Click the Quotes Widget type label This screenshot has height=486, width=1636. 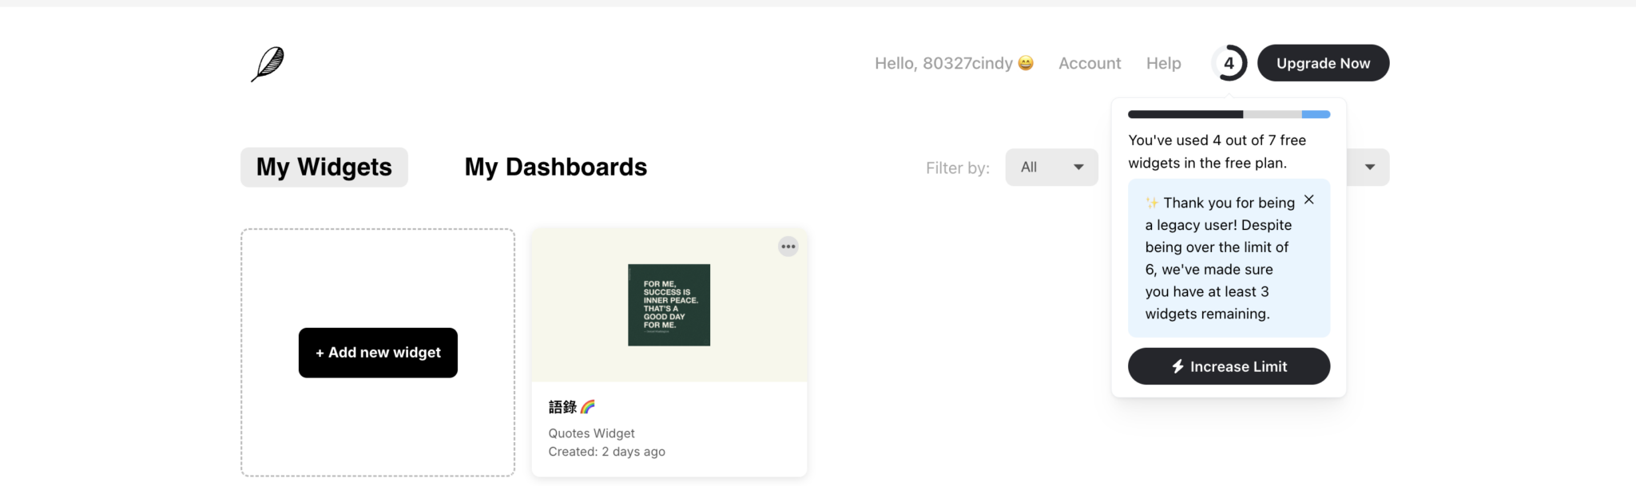(591, 433)
